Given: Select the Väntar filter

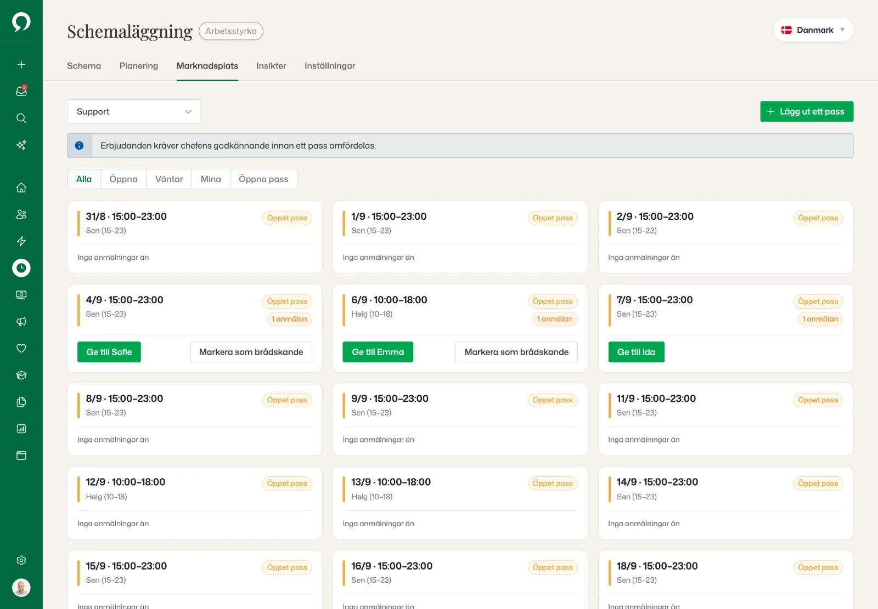Looking at the screenshot, I should pyautogui.click(x=169, y=179).
